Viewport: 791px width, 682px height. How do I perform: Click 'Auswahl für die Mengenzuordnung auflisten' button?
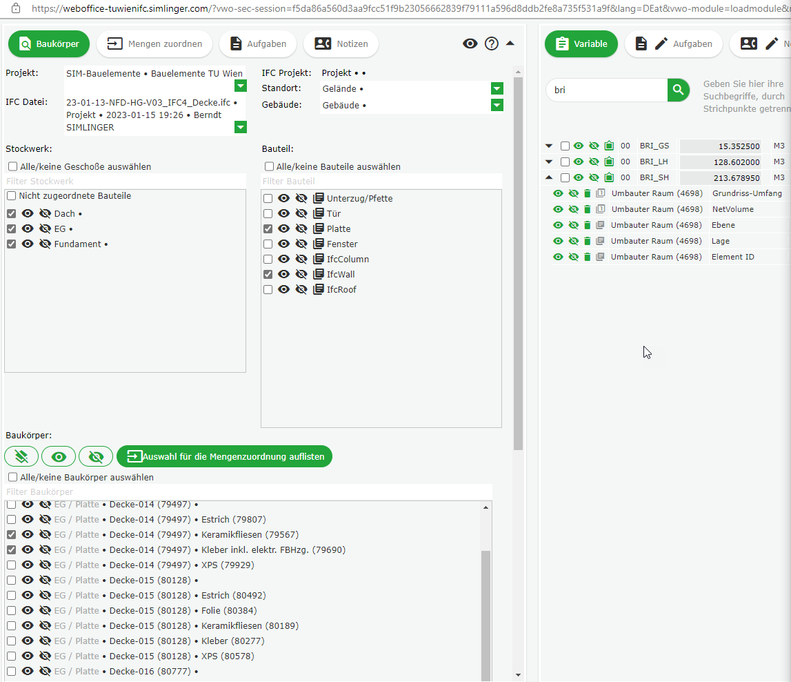pos(224,456)
